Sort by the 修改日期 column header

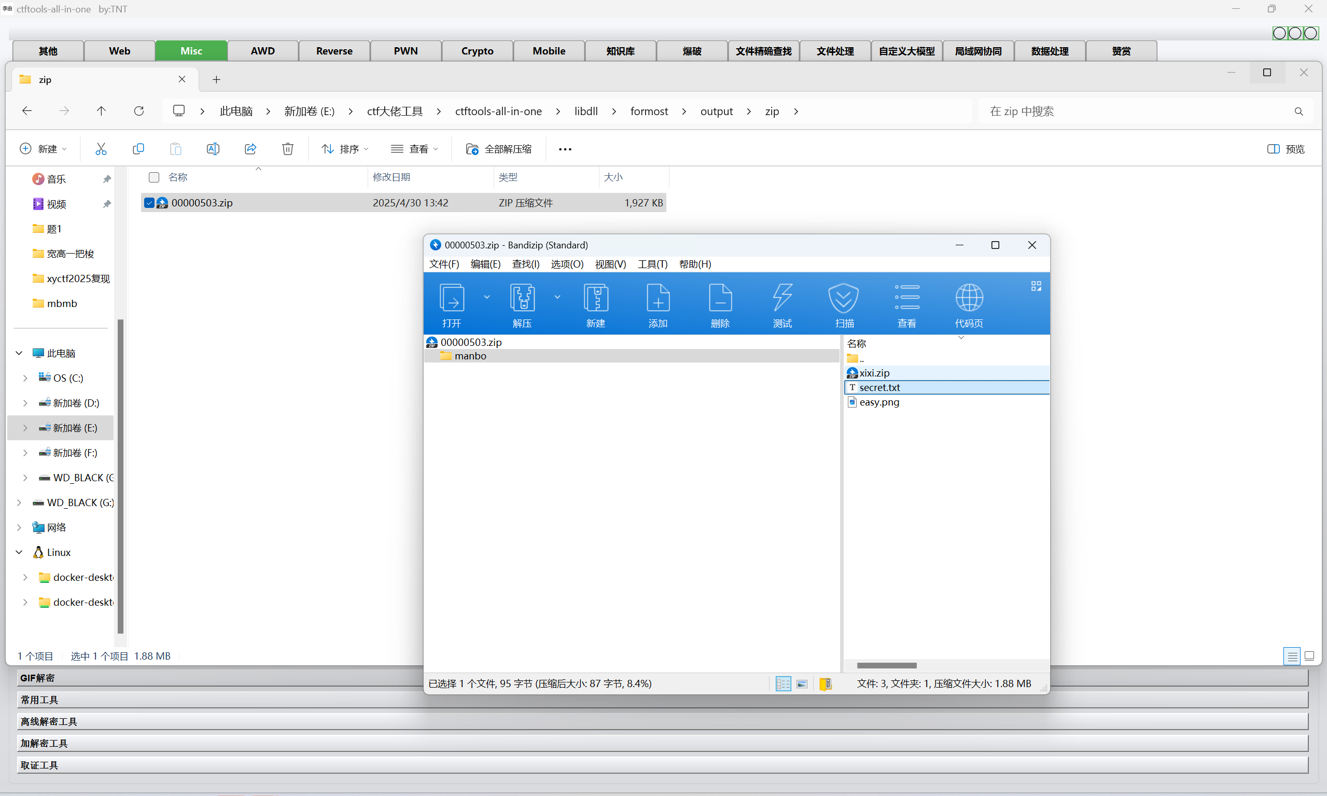pos(392,177)
